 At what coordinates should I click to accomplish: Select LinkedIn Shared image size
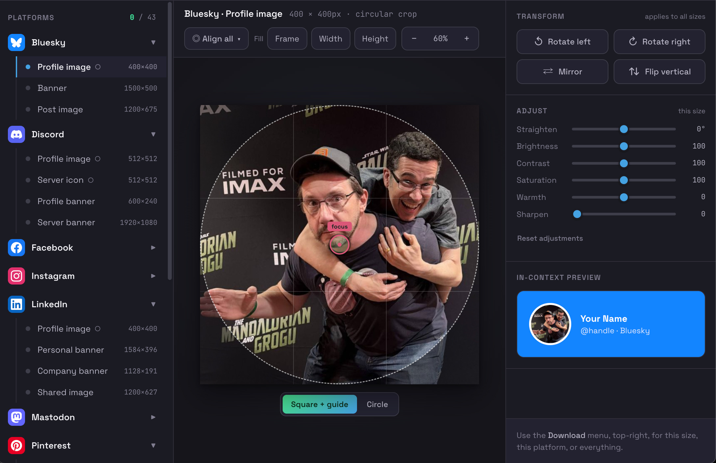click(91, 392)
